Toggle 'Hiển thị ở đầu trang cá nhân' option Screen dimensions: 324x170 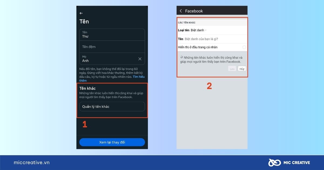(x=244, y=47)
